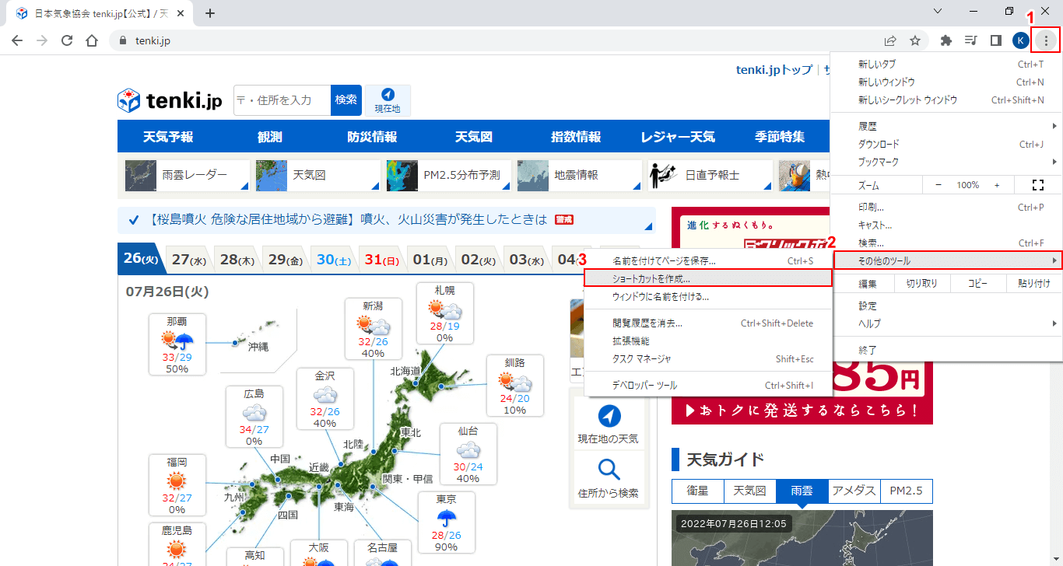Image resolution: width=1063 pixels, height=566 pixels.
Task: Expand the 天気図 shortcut tile
Action: point(318,176)
